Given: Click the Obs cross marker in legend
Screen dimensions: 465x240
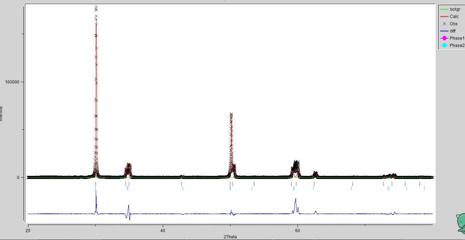Looking at the screenshot, I should (x=444, y=24).
